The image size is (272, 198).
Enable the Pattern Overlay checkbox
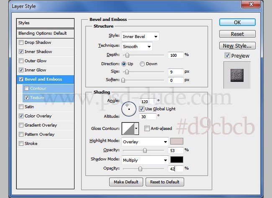point(21,134)
